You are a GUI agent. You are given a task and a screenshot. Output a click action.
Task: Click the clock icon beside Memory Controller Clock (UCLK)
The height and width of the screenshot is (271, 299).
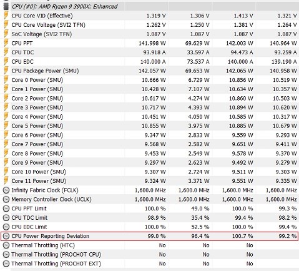[6, 199]
